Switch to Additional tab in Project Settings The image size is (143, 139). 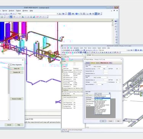pos(93,63)
